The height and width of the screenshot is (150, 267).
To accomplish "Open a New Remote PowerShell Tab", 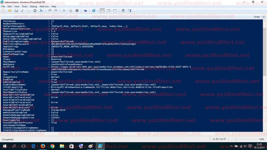I will 85,11.
